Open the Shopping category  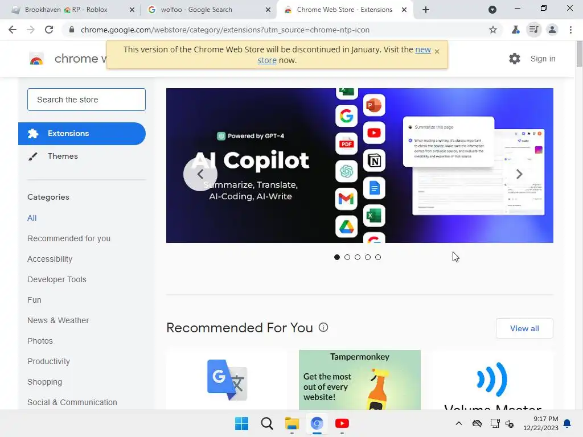pos(44,382)
